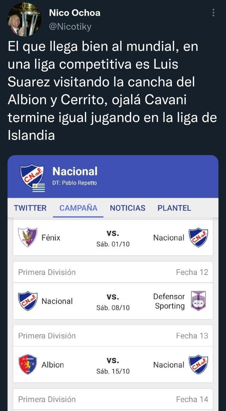Open the Nico Ochoa display name link
This screenshot has height=411, width=226.
[75, 13]
